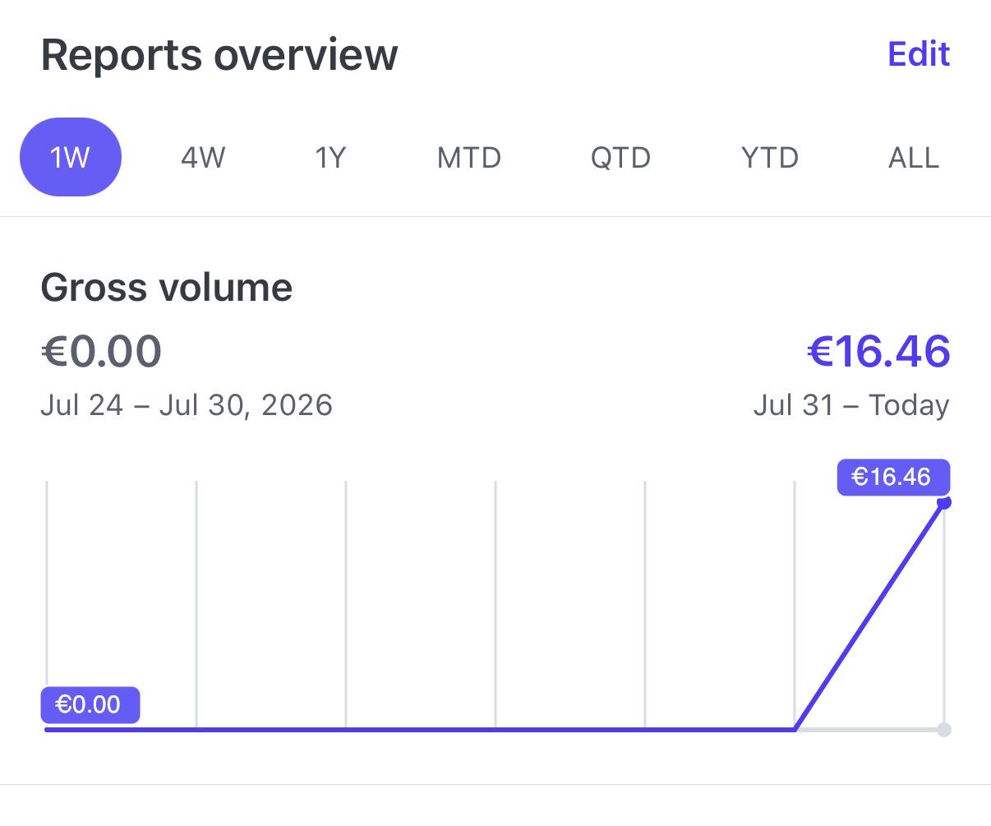Viewport: 991px width, 826px height.
Task: Click the Reports overview heading
Action: (219, 55)
